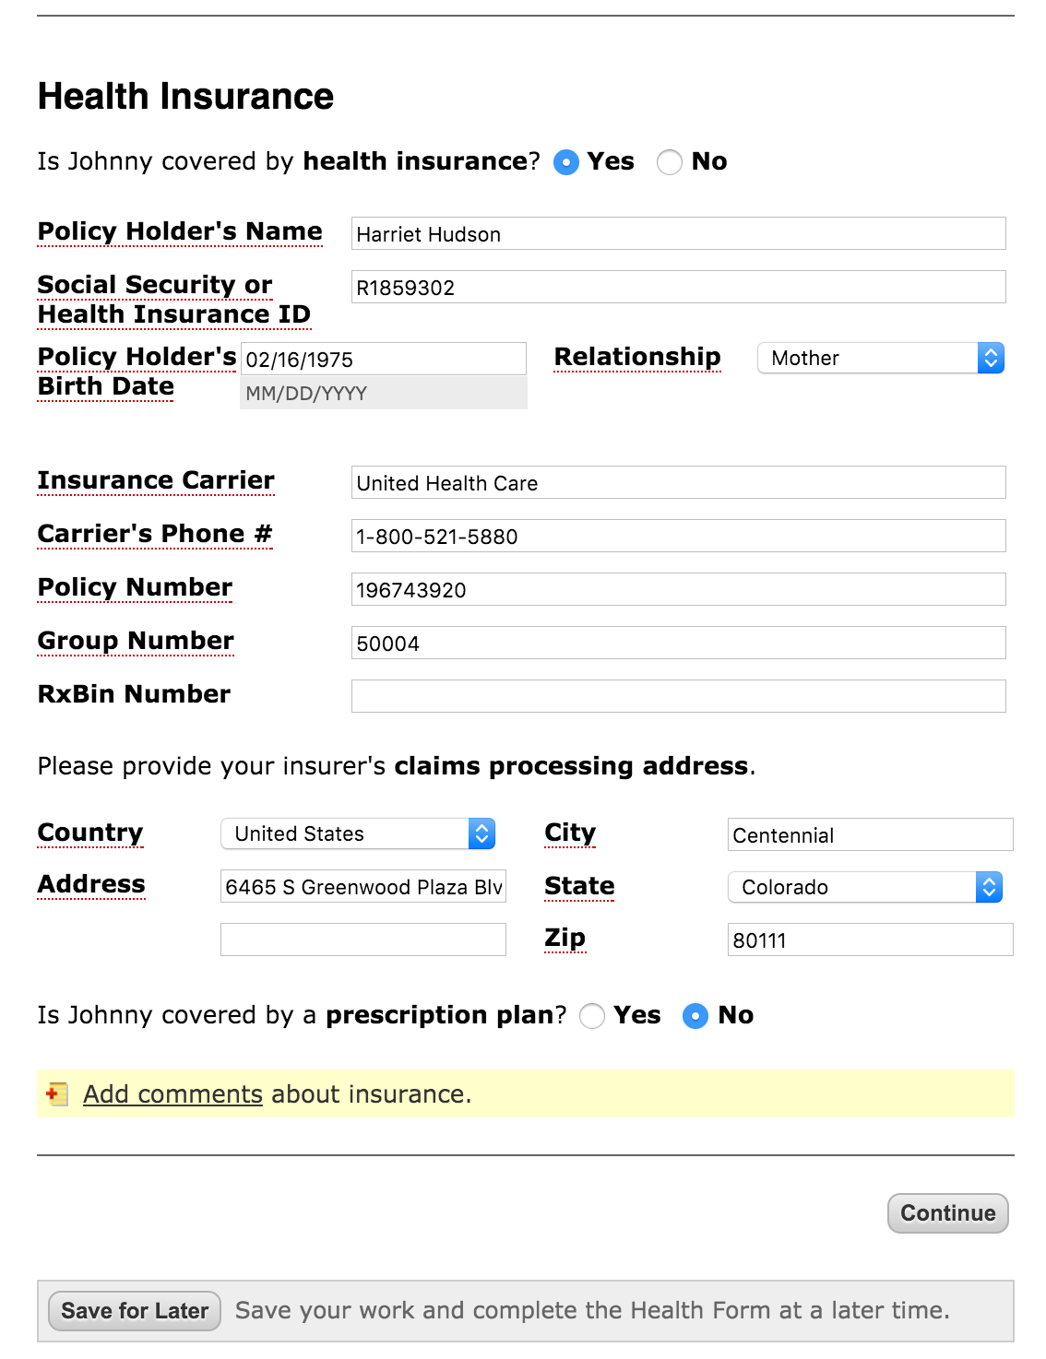Select No for health insurance coverage
Image resolution: width=1046 pixels, height=1359 pixels.
671,162
